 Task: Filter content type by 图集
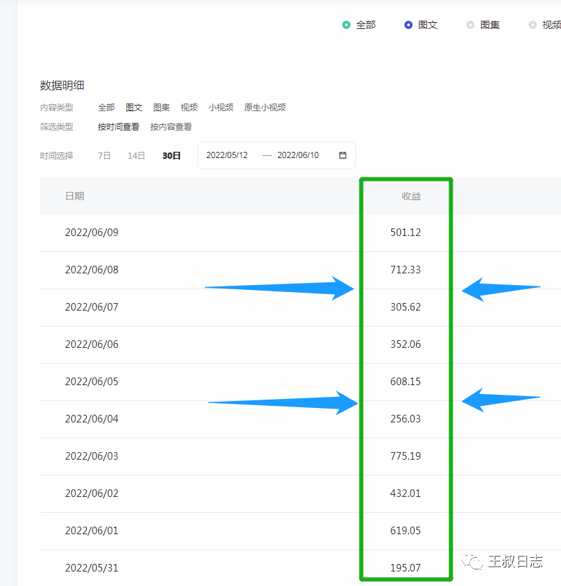(161, 108)
